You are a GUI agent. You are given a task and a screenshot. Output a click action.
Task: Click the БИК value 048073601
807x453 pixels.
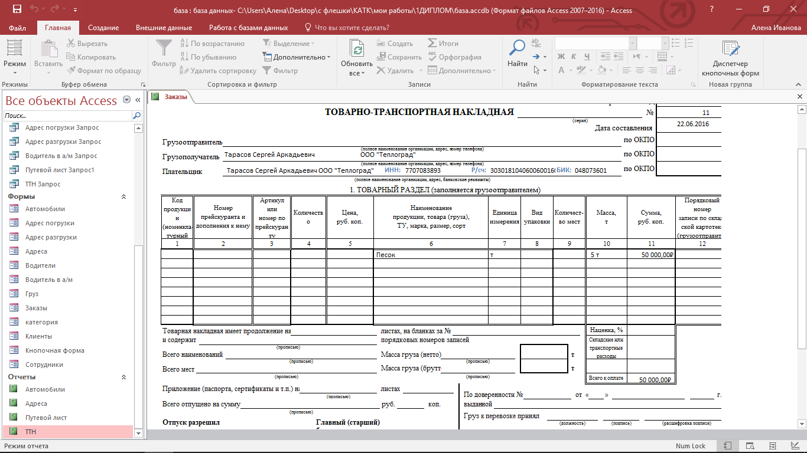(x=591, y=170)
